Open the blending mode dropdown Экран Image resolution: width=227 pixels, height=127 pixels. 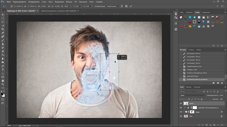[193, 95]
